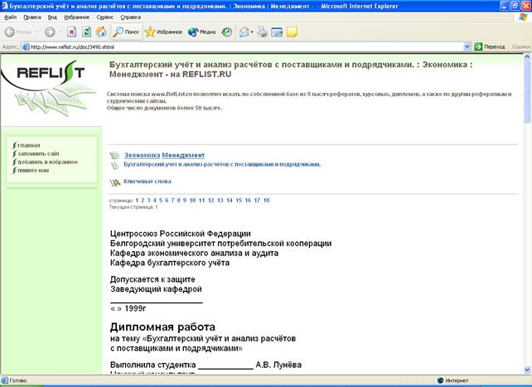The height and width of the screenshot is (387, 532).
Task: Click the Forward navigation arrow button
Action: tap(50, 31)
